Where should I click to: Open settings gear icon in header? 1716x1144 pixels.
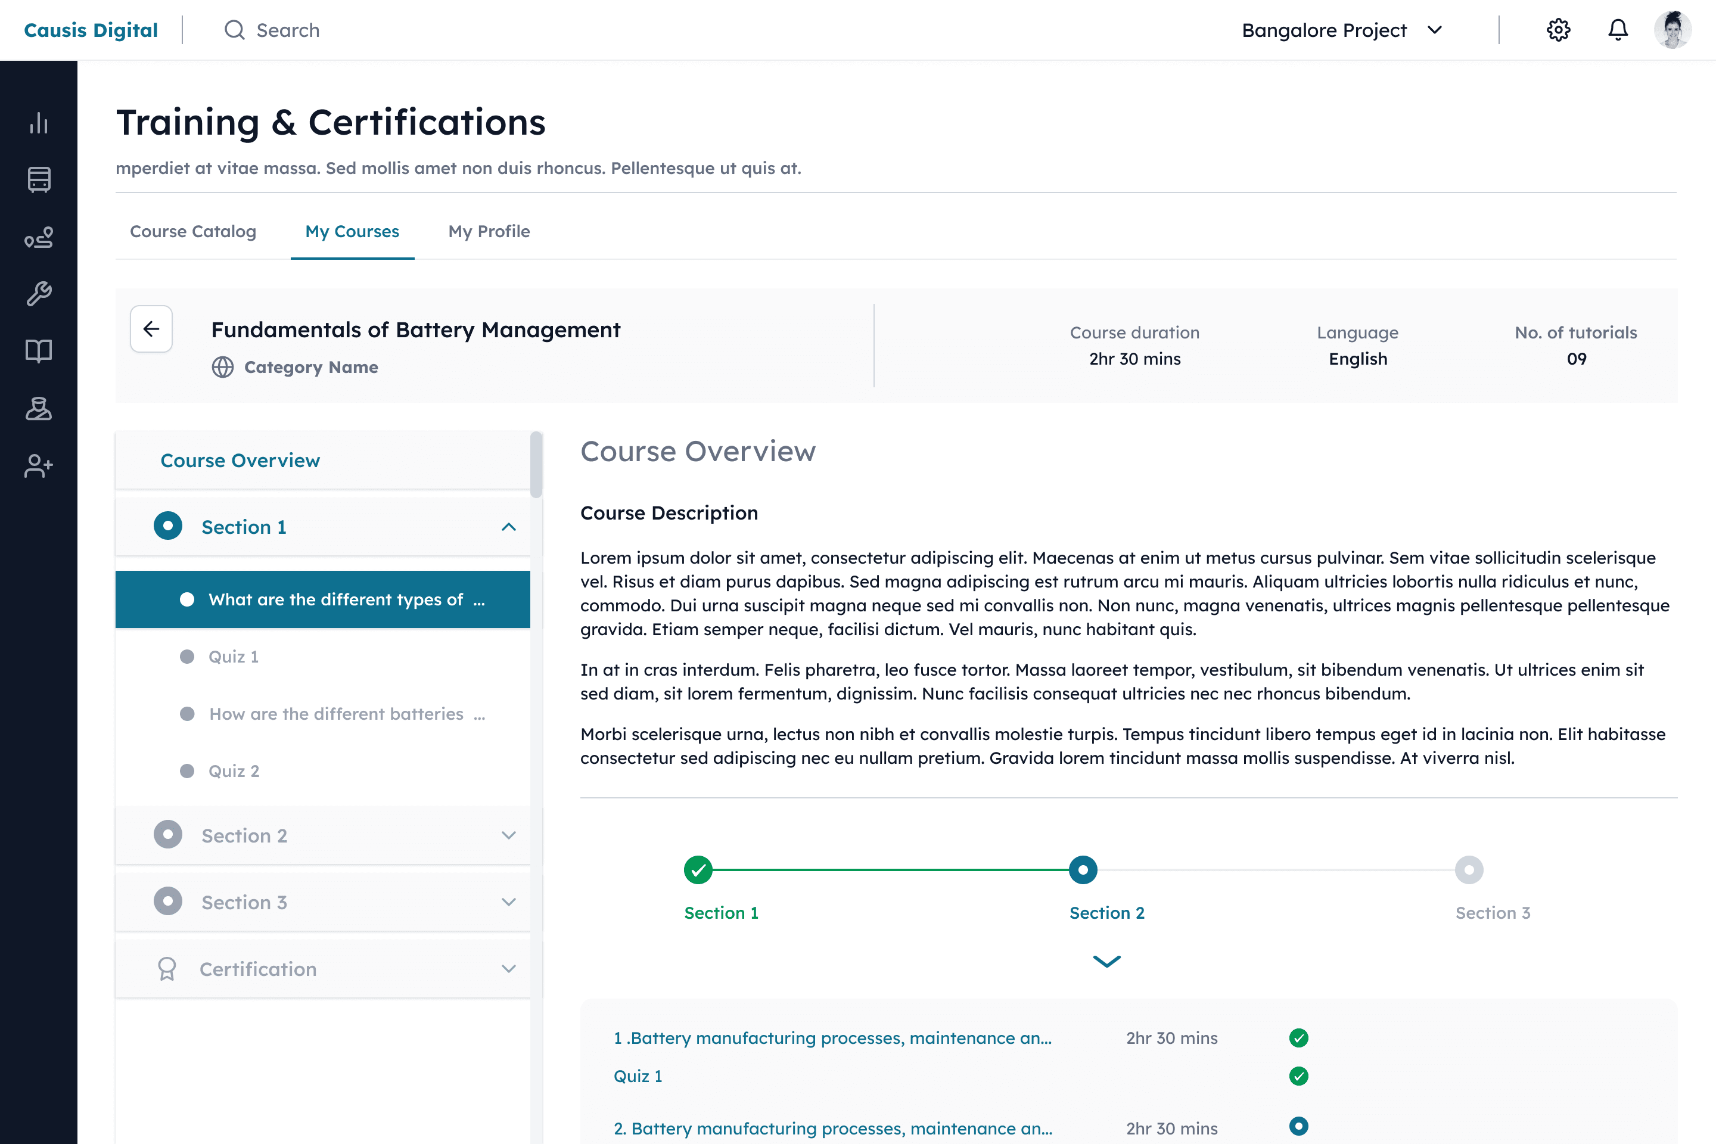tap(1558, 30)
